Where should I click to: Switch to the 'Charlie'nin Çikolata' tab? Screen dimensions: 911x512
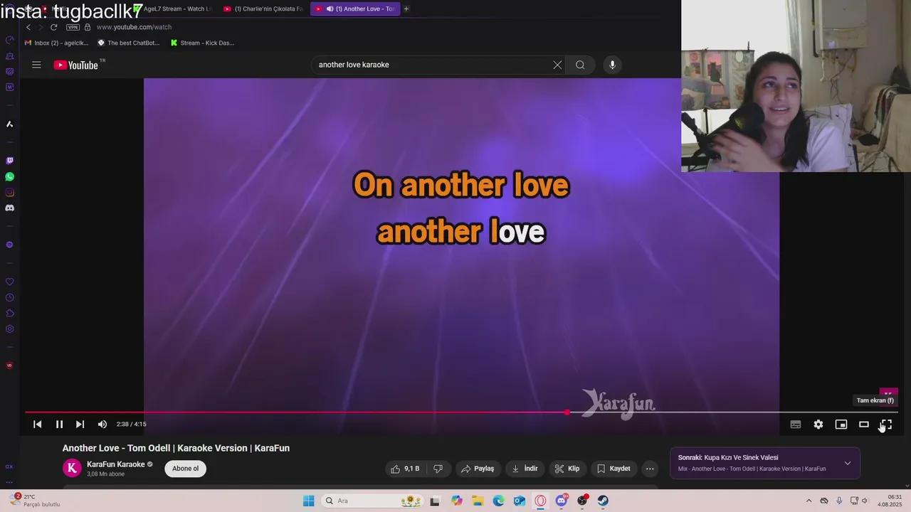coord(263,9)
